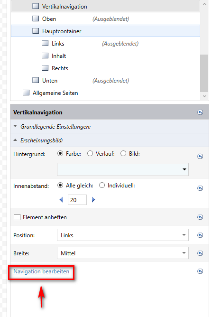The height and width of the screenshot is (317, 212).
Task: Open the background color picker dropdown
Action: tap(123, 169)
